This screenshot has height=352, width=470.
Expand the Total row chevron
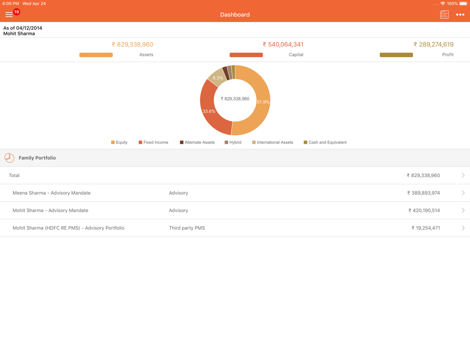(463, 176)
